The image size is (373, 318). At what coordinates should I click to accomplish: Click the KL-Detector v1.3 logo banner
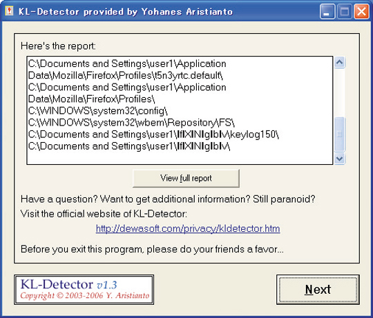coord(84,290)
